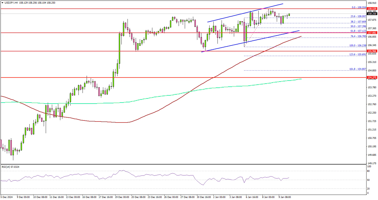The width and height of the screenshot is (378, 200).
Task: Click the 50.0 - 157.396 Fibonacci label
Action: [x=359, y=26]
